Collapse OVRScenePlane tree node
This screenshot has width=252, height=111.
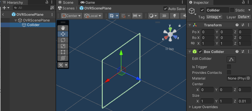[16, 20]
